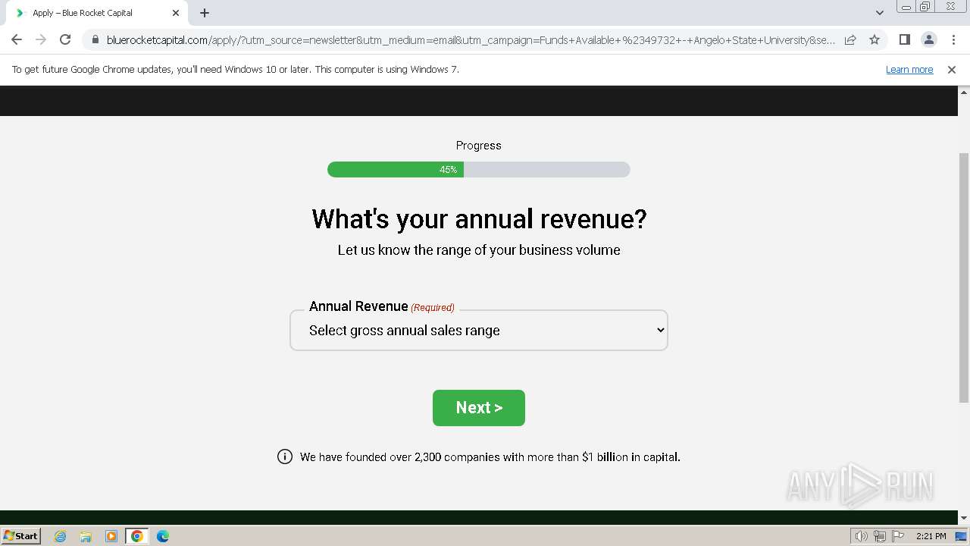Go back to the previous page

[17, 39]
